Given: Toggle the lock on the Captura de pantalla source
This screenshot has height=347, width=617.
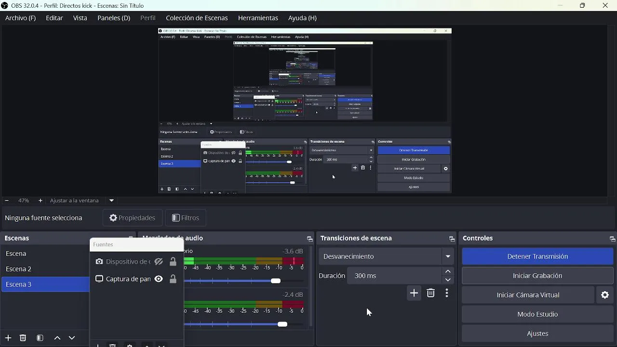Looking at the screenshot, I should (173, 279).
